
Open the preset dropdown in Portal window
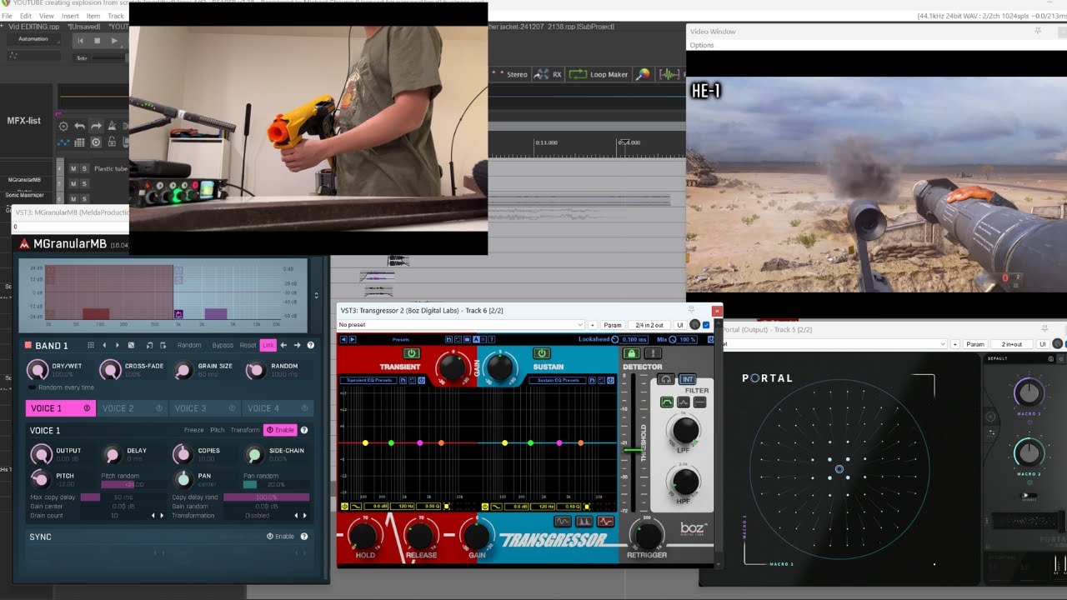coord(834,344)
